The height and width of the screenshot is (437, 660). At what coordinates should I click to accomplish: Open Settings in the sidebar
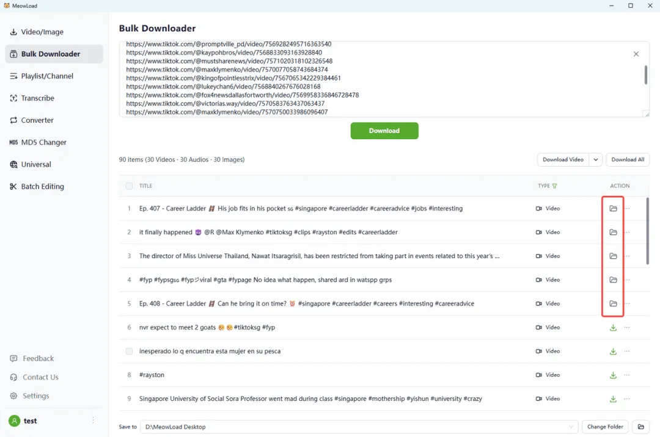point(36,396)
